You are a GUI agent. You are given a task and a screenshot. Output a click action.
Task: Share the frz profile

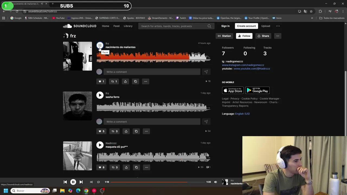click(263, 36)
